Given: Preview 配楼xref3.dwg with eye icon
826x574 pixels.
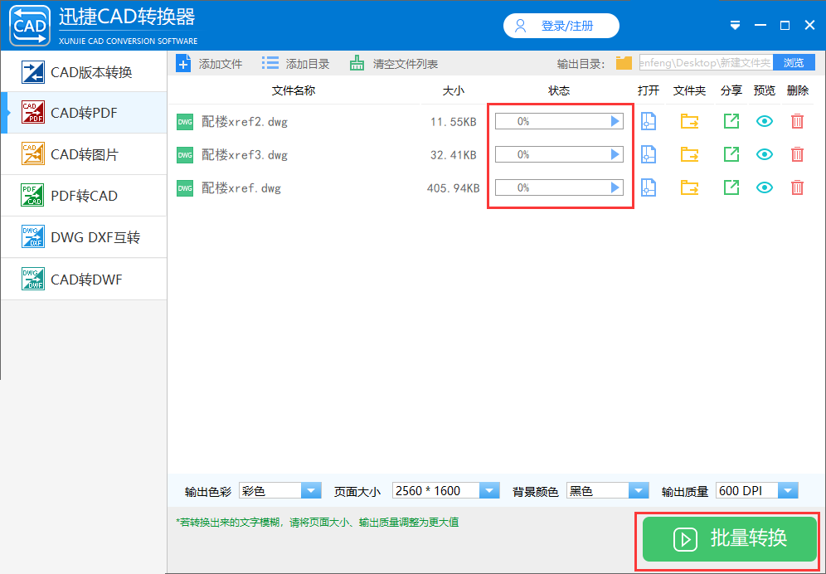Looking at the screenshot, I should [x=765, y=154].
